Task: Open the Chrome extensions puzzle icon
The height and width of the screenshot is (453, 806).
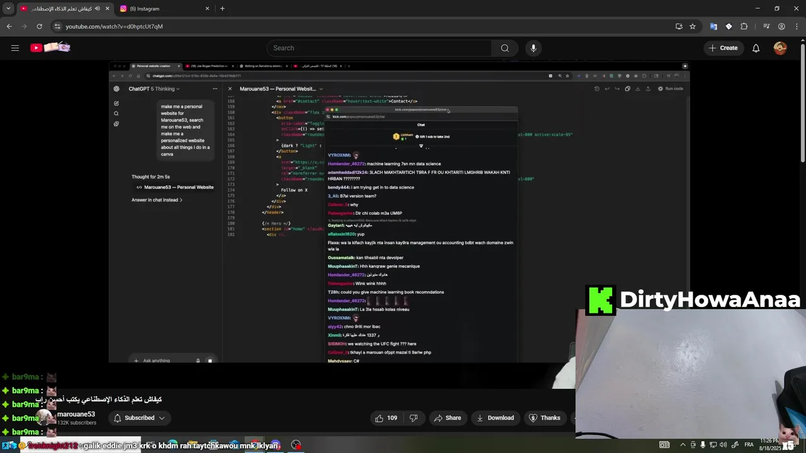Action: [x=744, y=26]
